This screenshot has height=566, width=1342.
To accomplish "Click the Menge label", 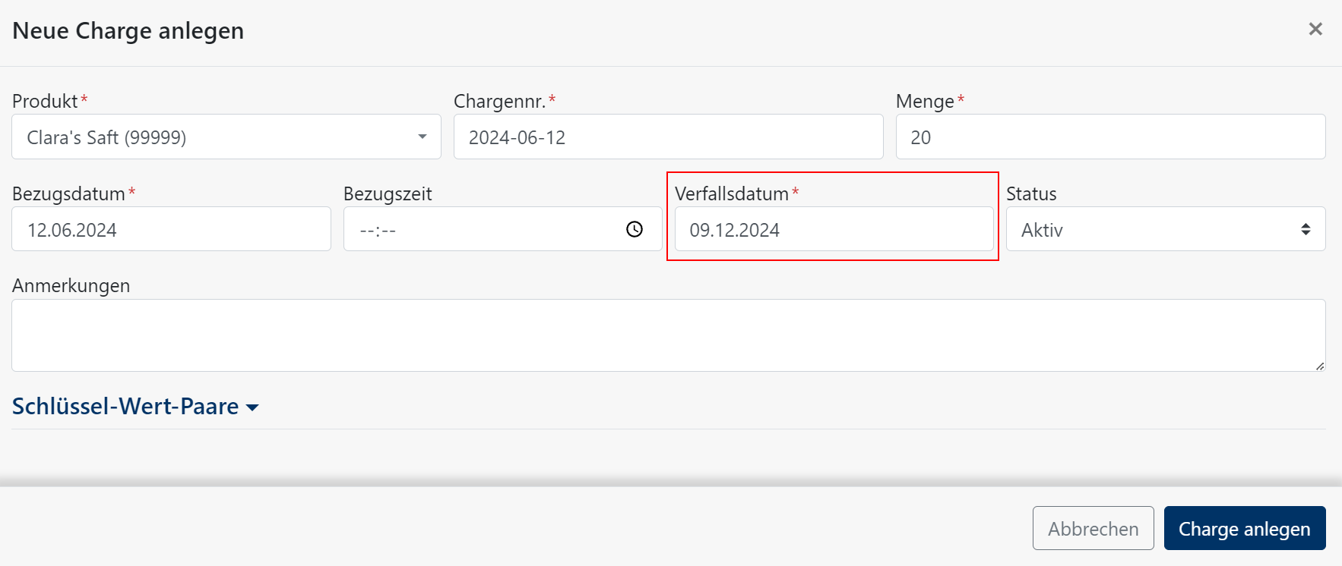I will pos(925,101).
